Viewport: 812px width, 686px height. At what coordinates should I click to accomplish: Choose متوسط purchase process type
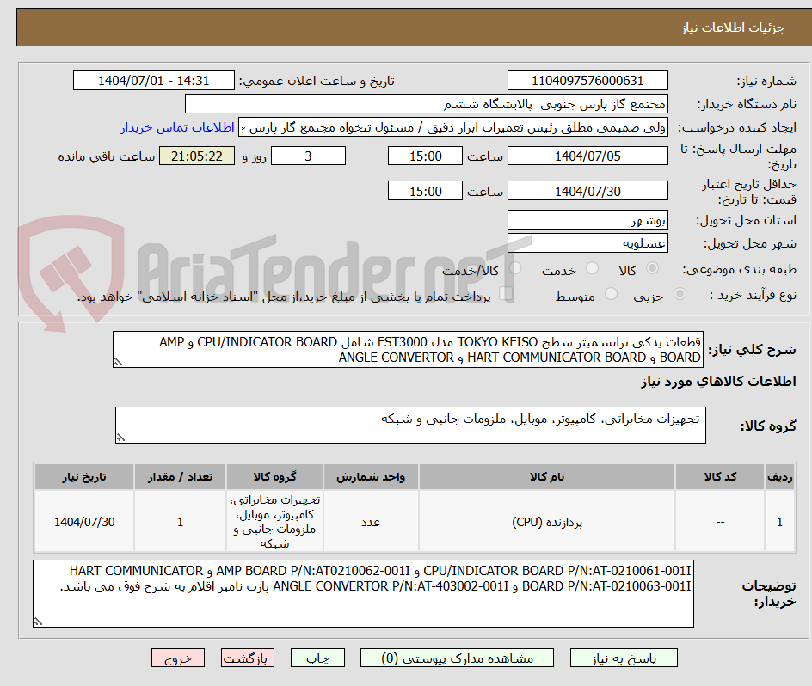[611, 294]
